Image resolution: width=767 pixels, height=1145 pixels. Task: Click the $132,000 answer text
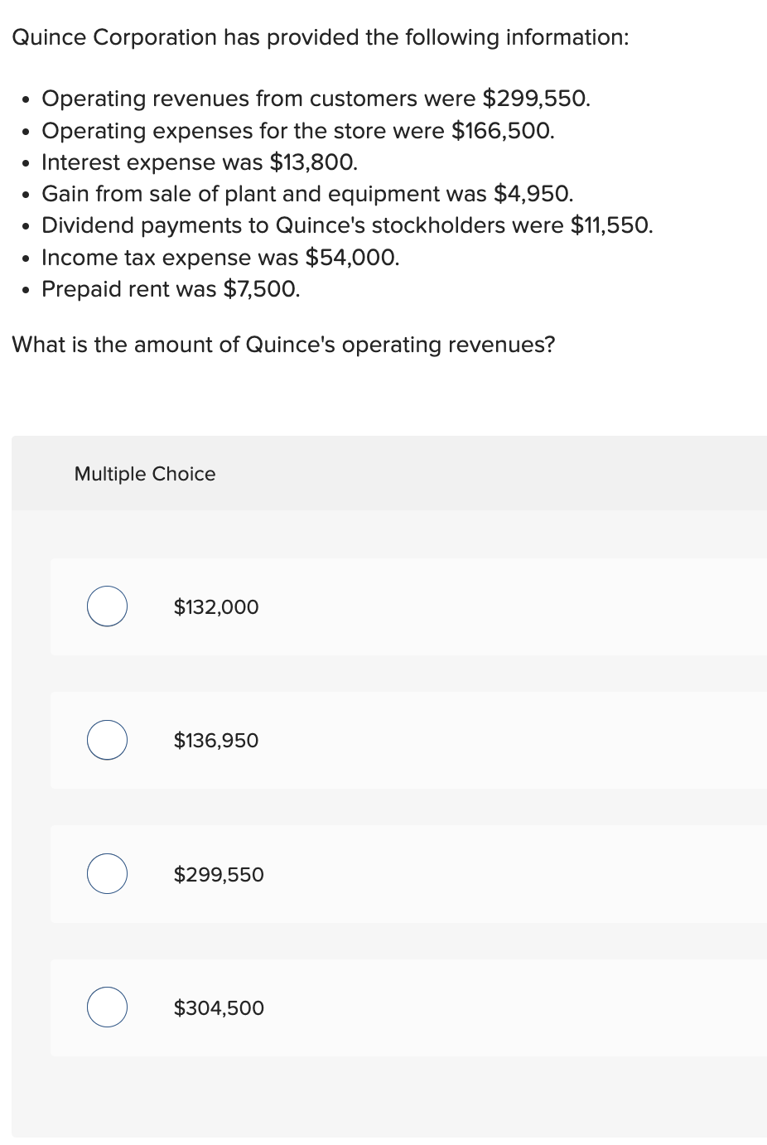pyautogui.click(x=215, y=606)
